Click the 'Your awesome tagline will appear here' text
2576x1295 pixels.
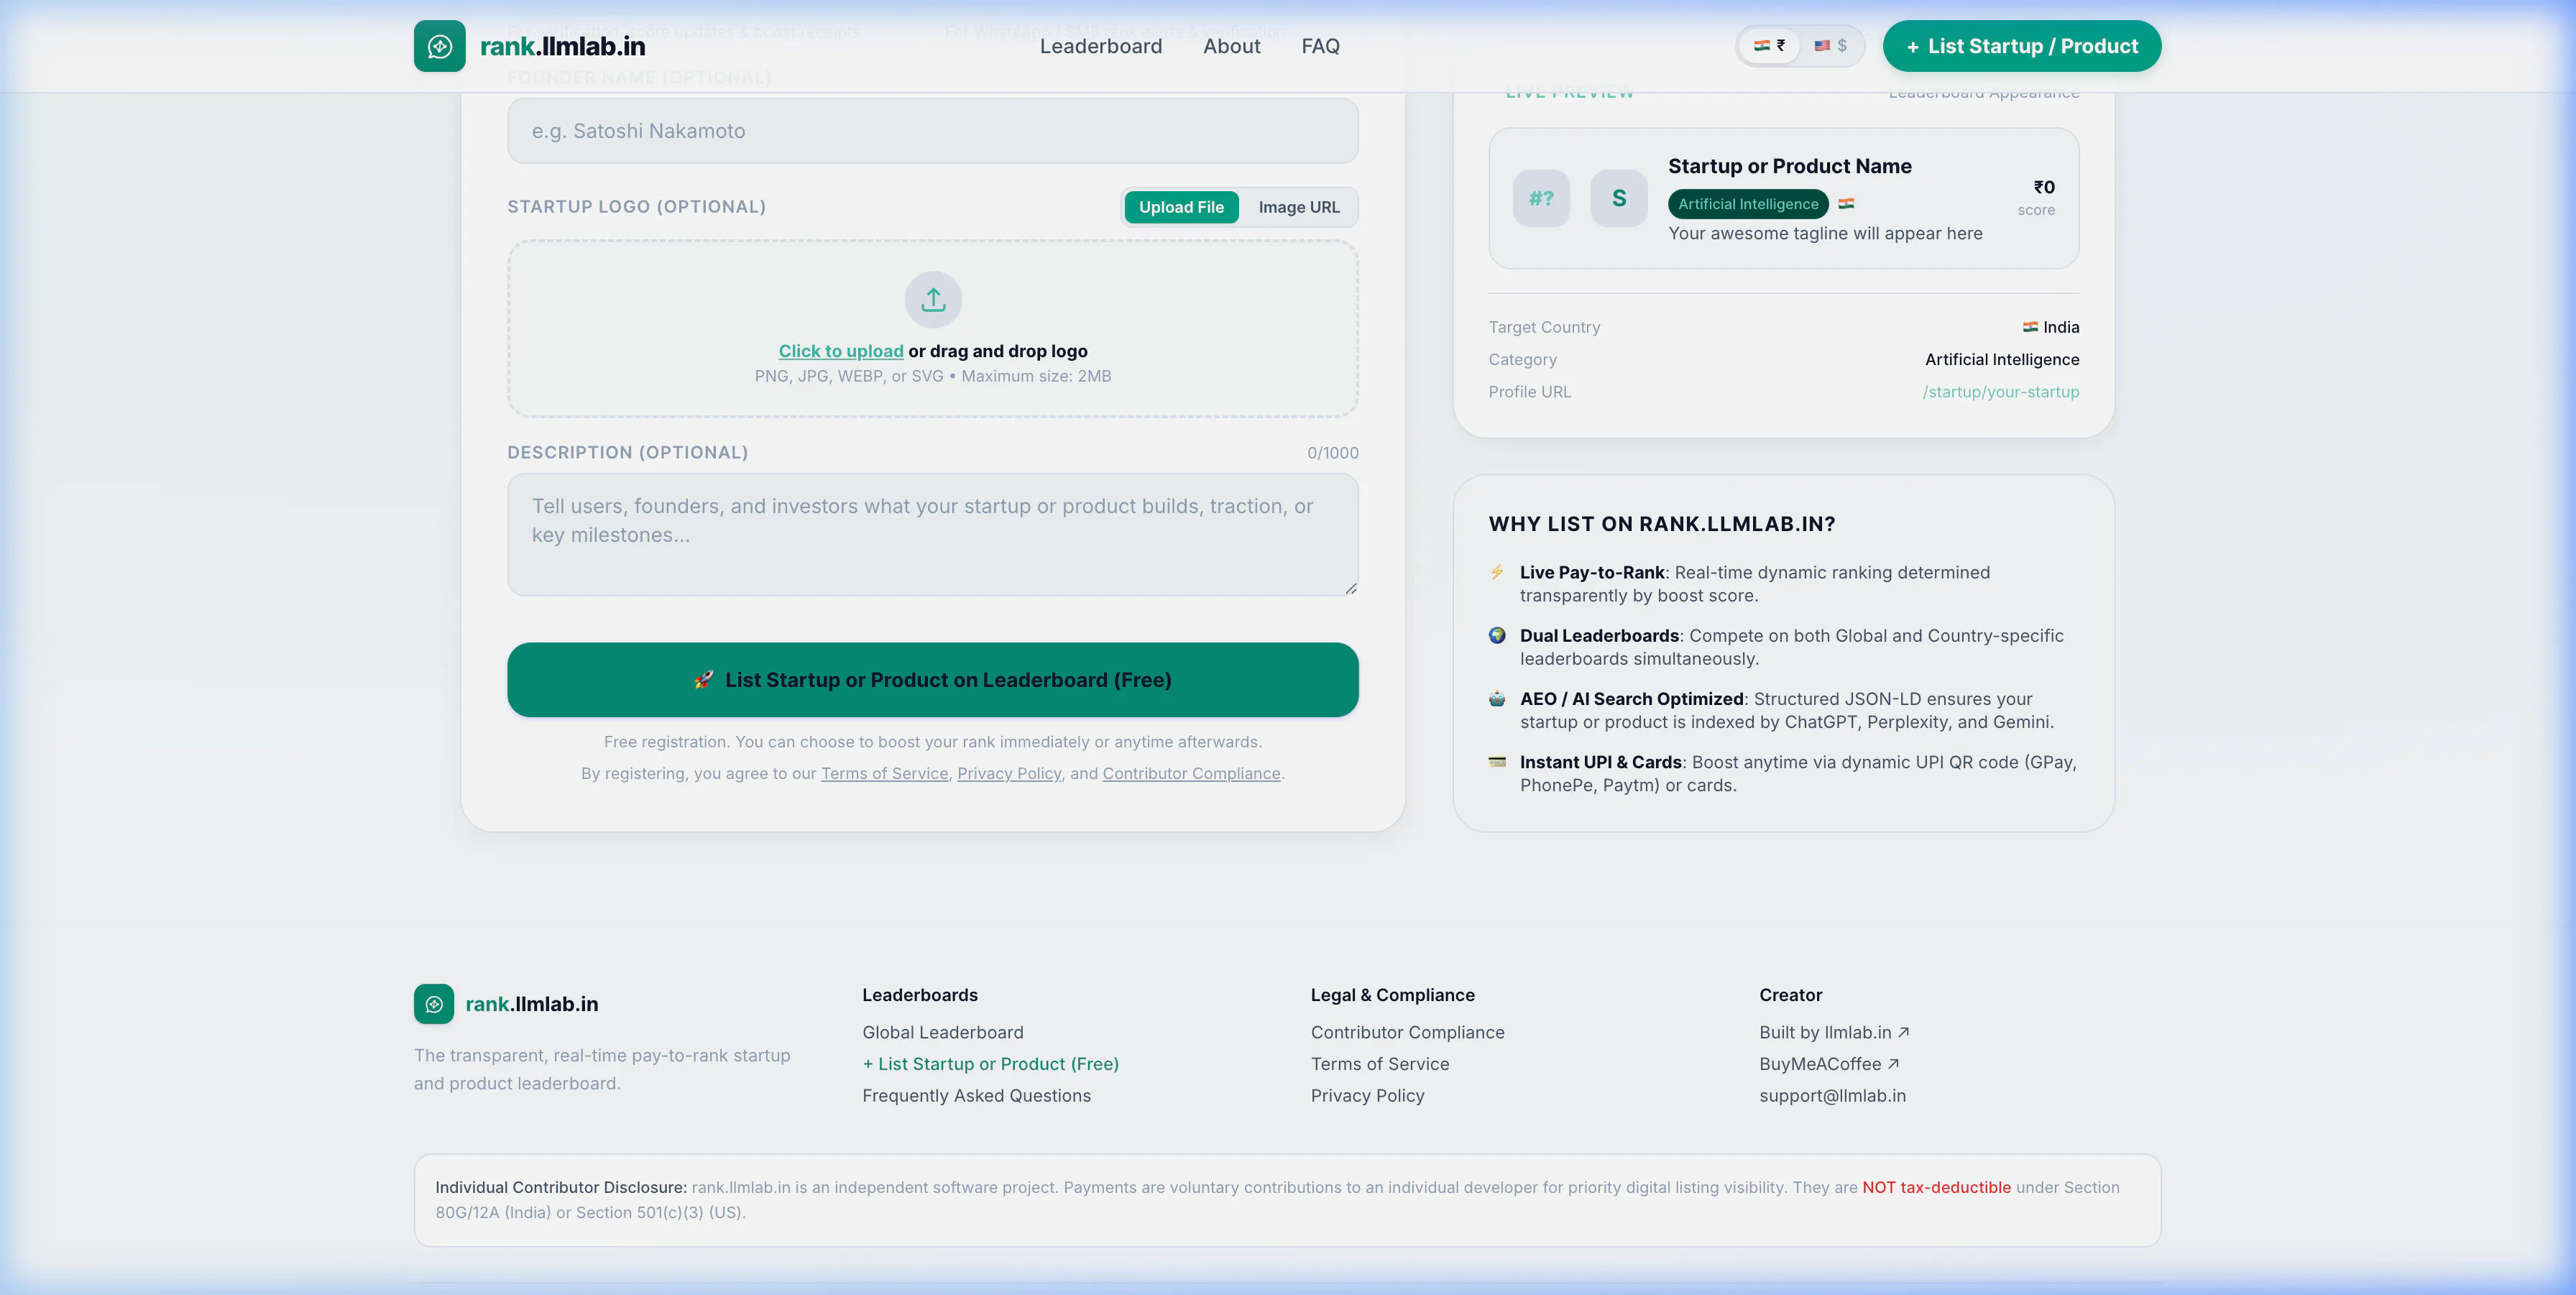(1825, 233)
